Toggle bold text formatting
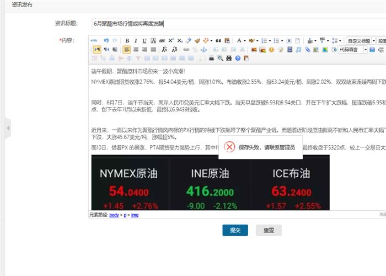The width and height of the screenshot is (386, 276). [x=127, y=41]
